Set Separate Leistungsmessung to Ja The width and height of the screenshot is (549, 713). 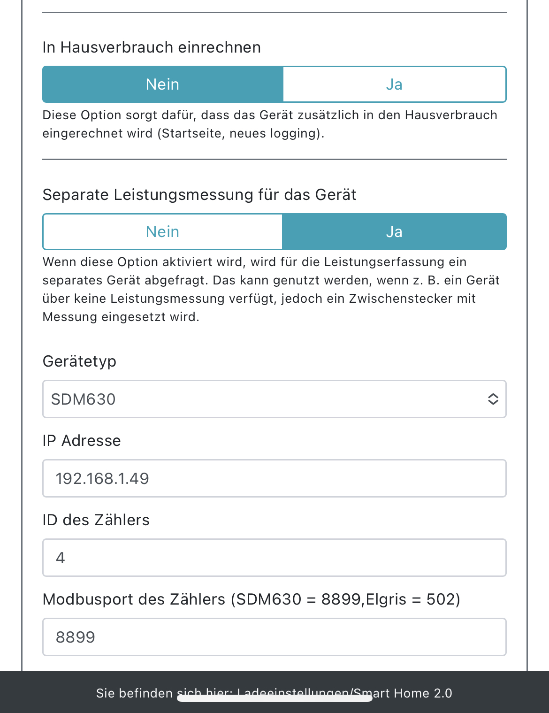[394, 232]
